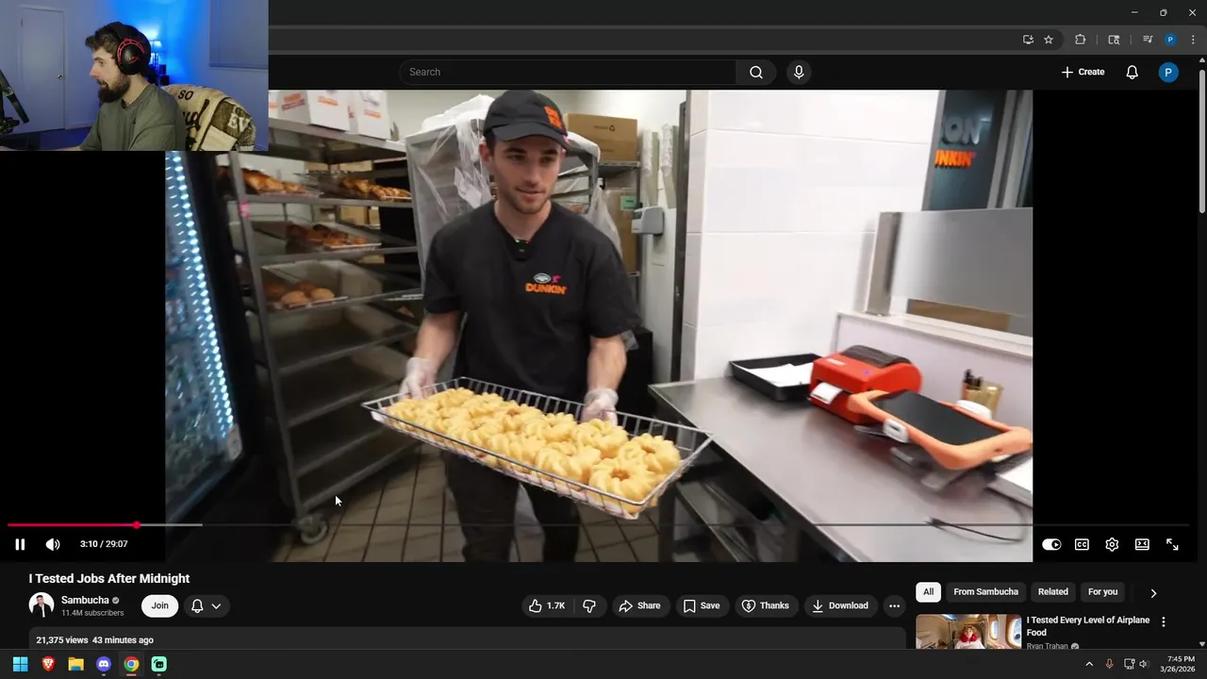The height and width of the screenshot is (679, 1207).
Task: Expand subscription notification bell dropdown
Action: point(206,605)
